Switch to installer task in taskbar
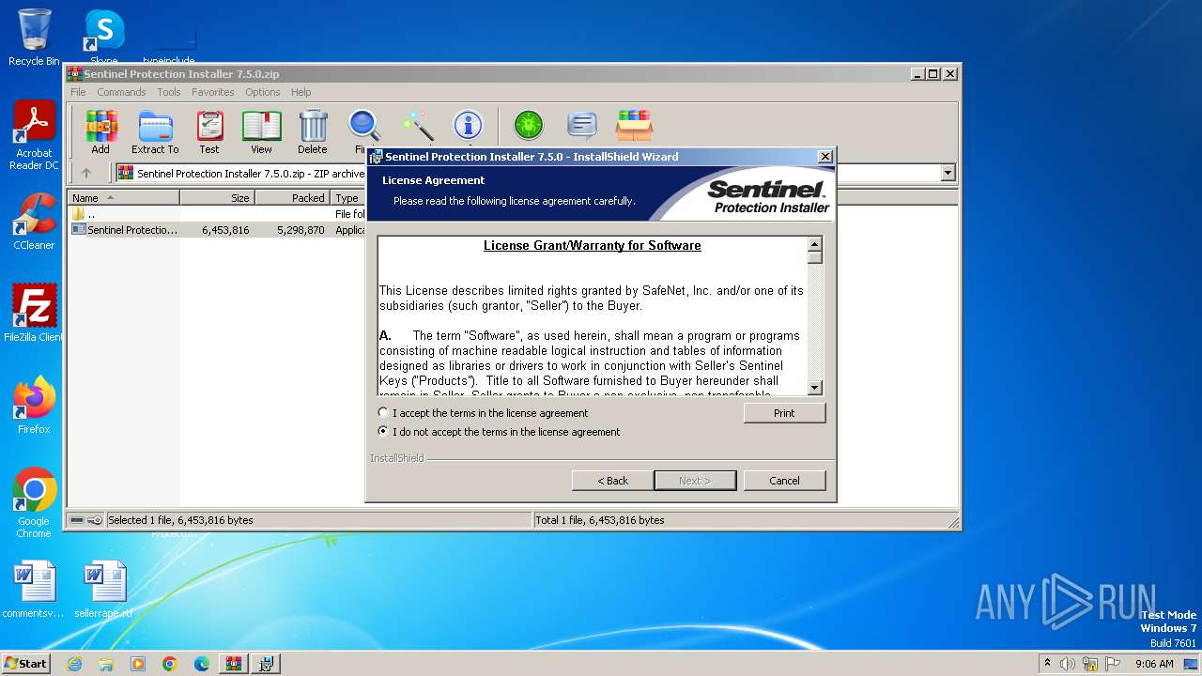Screen dimensions: 1202x676 266,664
